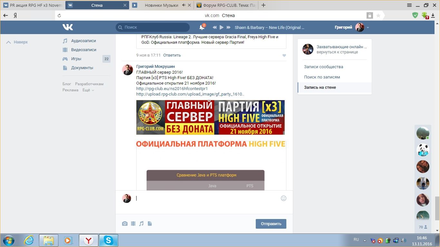The width and height of the screenshot is (440, 247).
Task: Open Skype from the taskbar
Action: pyautogui.click(x=109, y=240)
